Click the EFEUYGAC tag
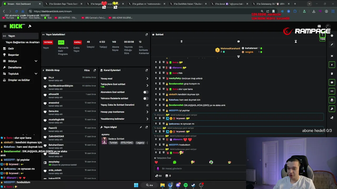The height and width of the screenshot is (189, 337). pyautogui.click(x=127, y=143)
